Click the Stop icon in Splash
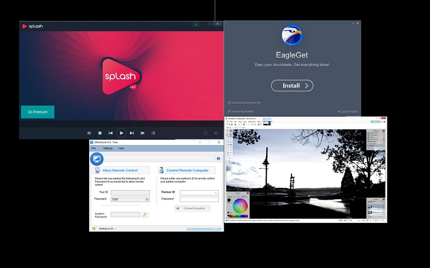430x268 pixels. click(x=99, y=133)
